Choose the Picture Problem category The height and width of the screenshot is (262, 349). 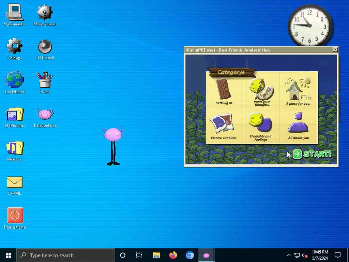tap(224, 127)
